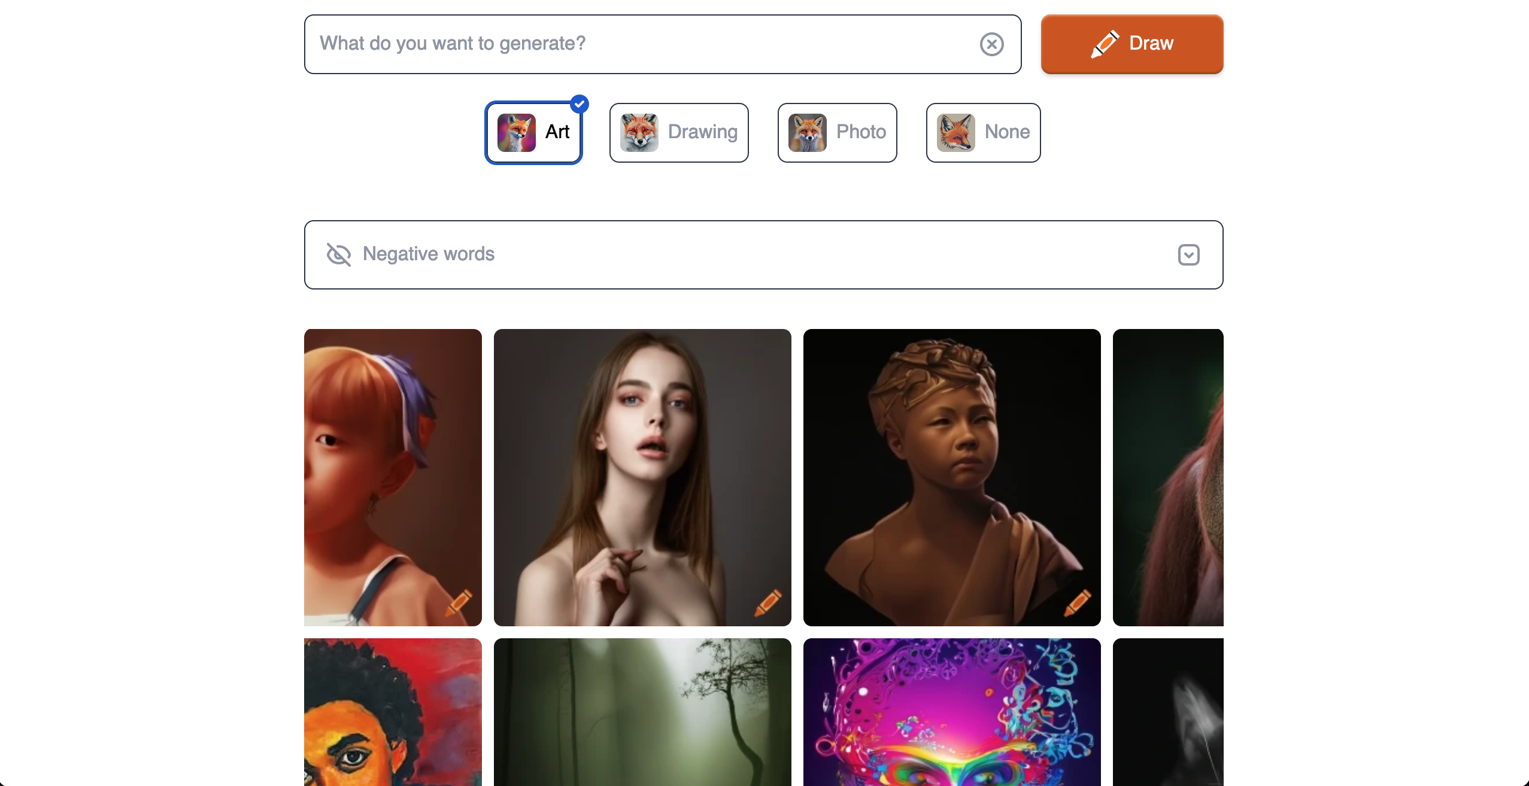Image resolution: width=1529 pixels, height=786 pixels.
Task: Clear the prompt with the X icon
Action: [x=991, y=44]
